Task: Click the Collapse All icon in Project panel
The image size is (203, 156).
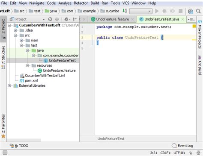Action: [57, 19]
